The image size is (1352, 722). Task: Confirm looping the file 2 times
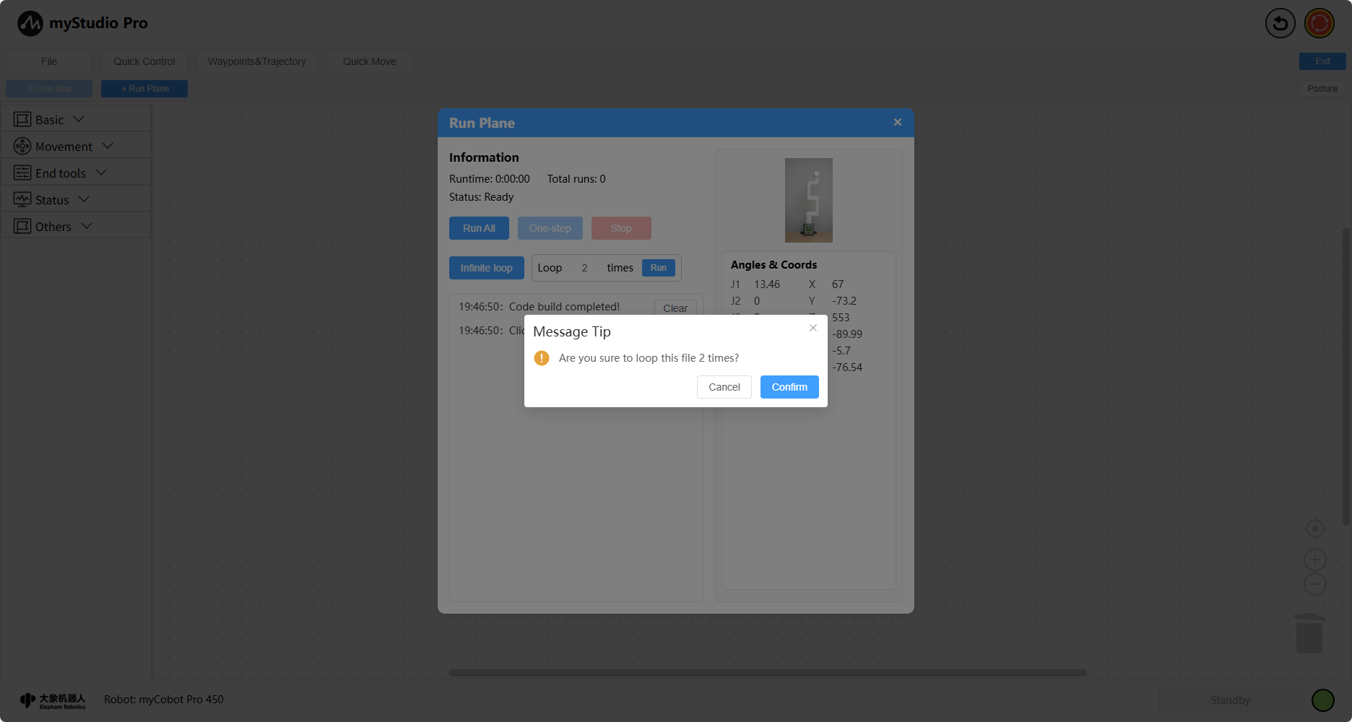(789, 387)
